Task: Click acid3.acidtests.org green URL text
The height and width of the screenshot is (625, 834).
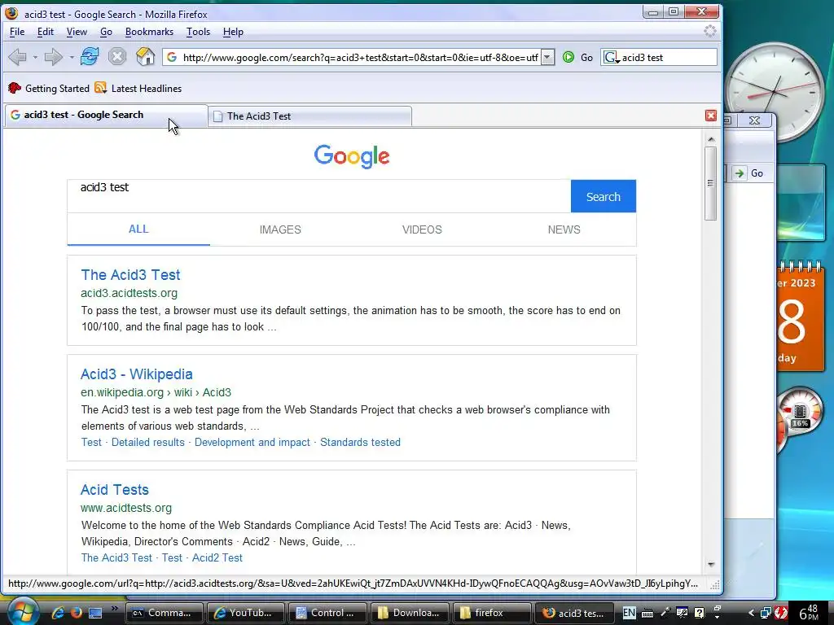Action: [x=129, y=293]
